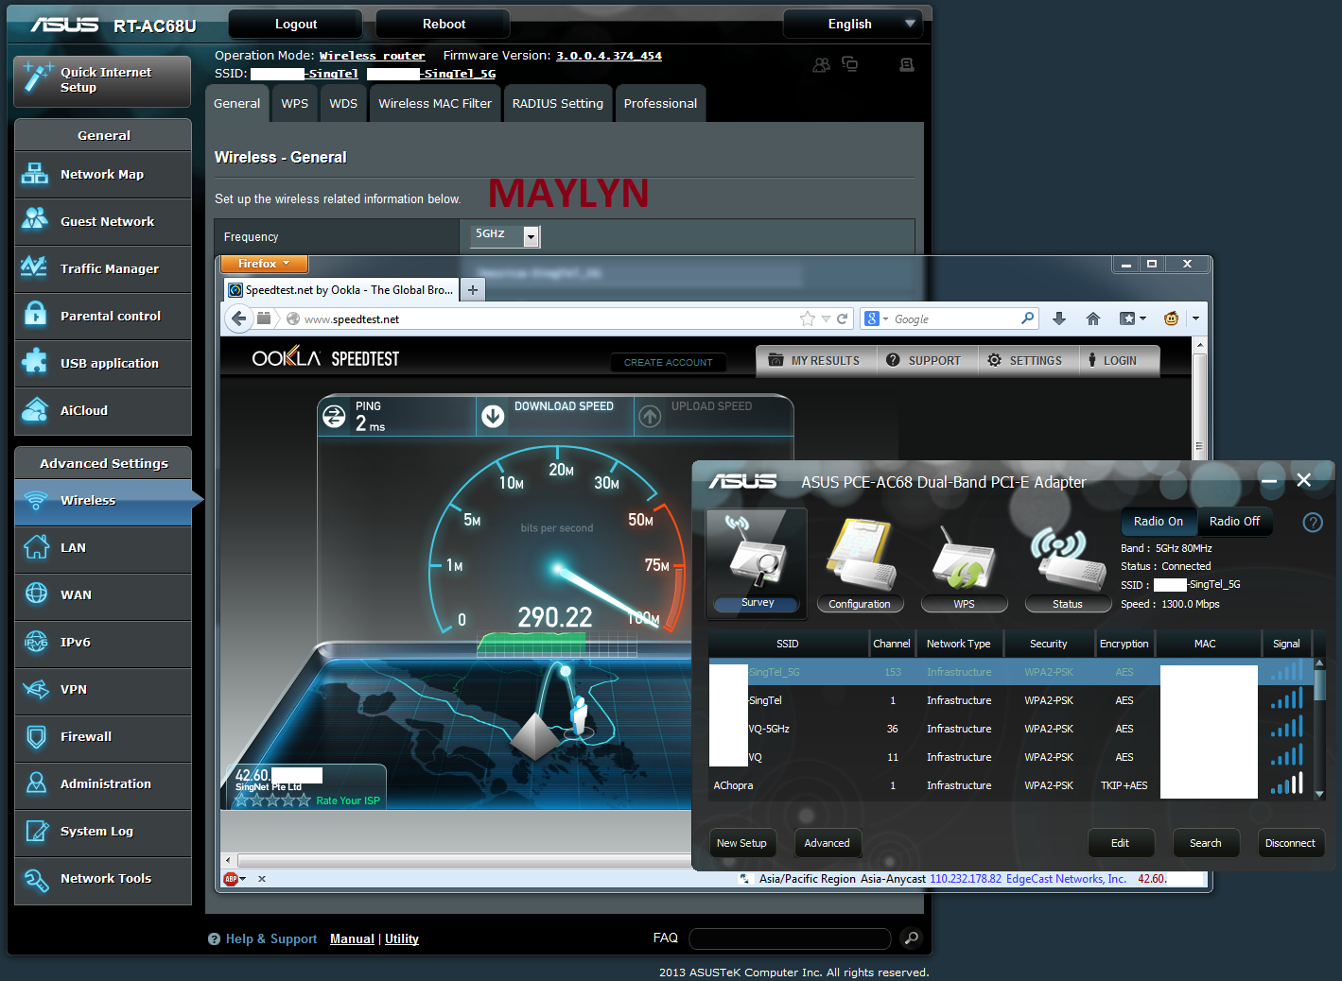Switch the adapter to Radio Off

point(1234,522)
